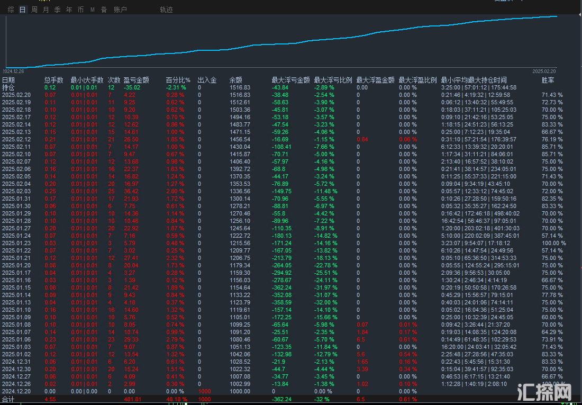Image resolution: width=582 pixels, height=405 pixels.
Task: Switch to the 季 quarterly tab
Action: pos(57,10)
